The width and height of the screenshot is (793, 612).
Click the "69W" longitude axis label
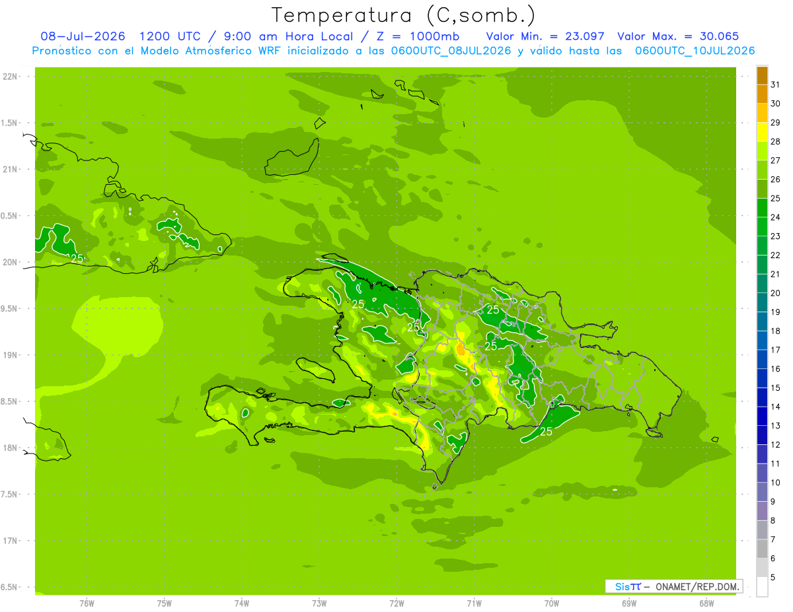click(x=629, y=603)
